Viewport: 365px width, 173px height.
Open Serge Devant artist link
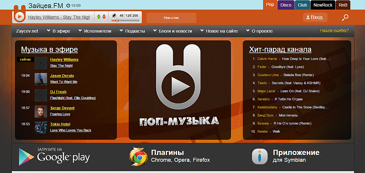tap(62, 108)
